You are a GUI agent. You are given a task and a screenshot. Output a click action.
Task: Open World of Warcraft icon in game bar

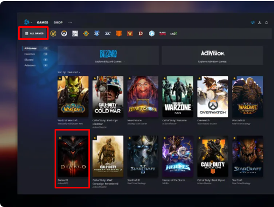tap(53, 33)
